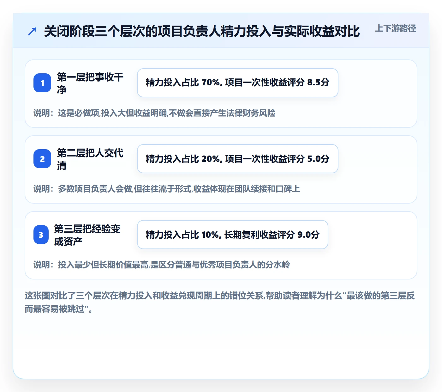The width and height of the screenshot is (442, 392).
Task: Select the heading 第一层把事收干净
Action: (90, 83)
